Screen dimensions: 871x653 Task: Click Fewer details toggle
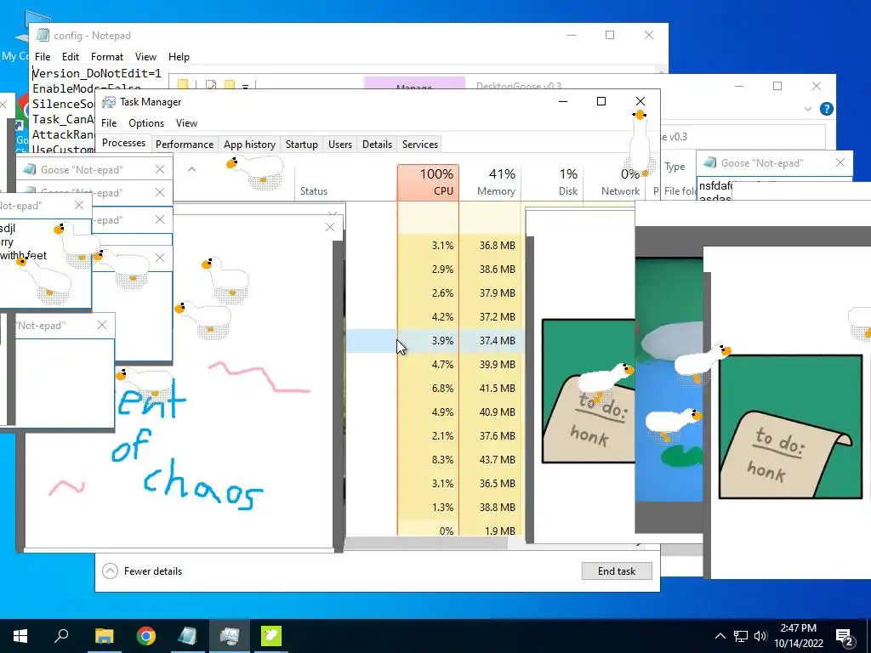(x=142, y=571)
